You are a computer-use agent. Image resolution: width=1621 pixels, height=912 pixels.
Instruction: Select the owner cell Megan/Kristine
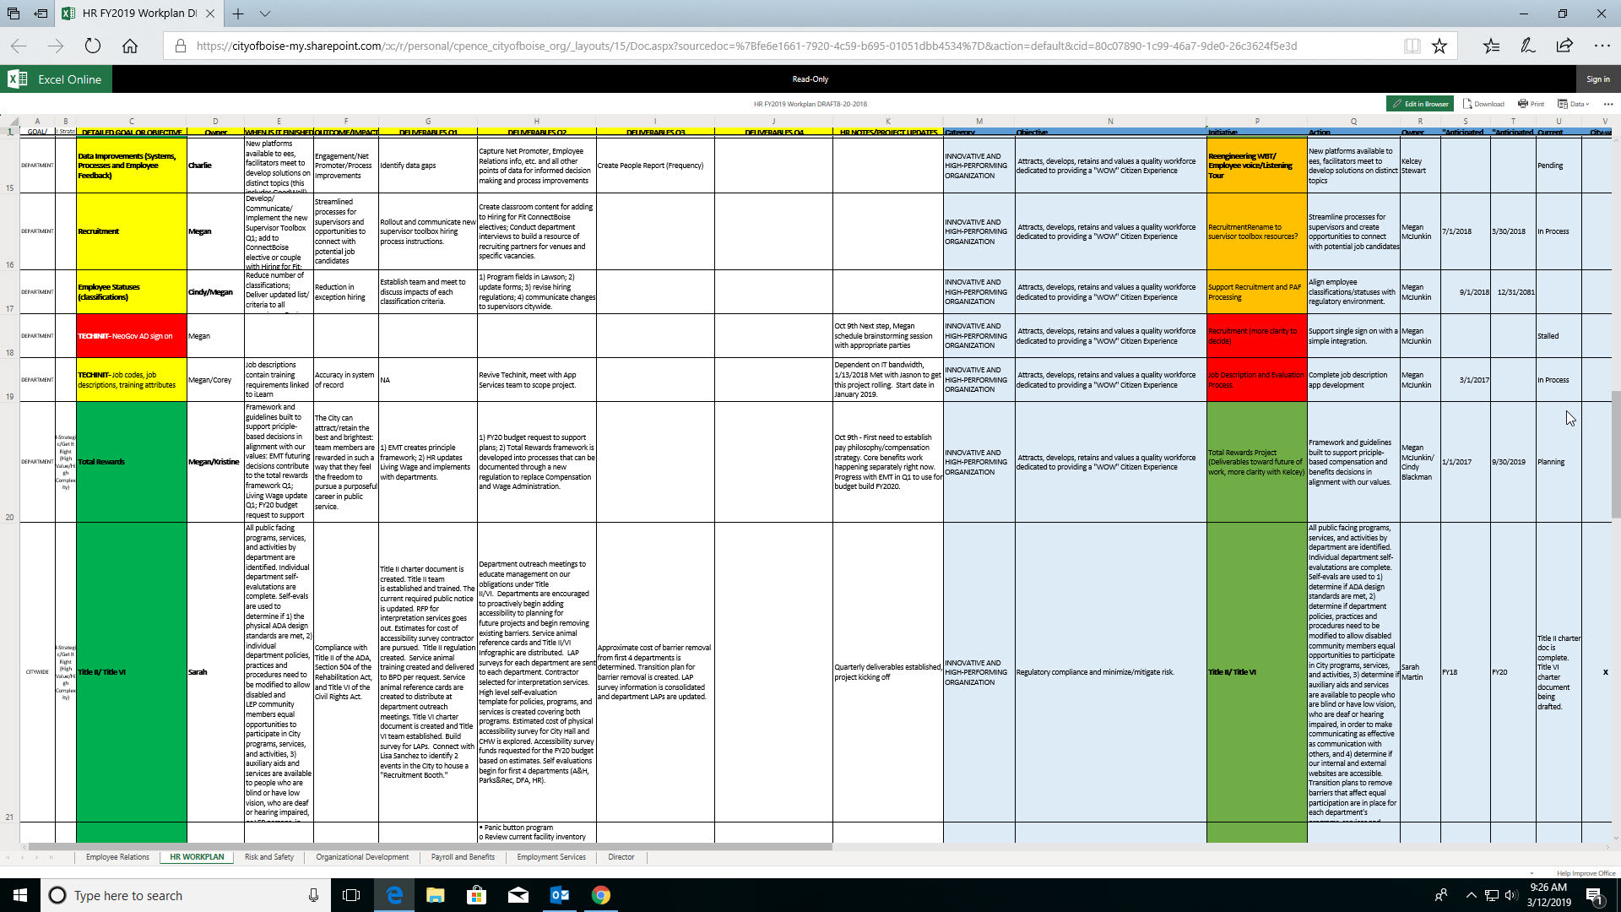click(x=215, y=462)
